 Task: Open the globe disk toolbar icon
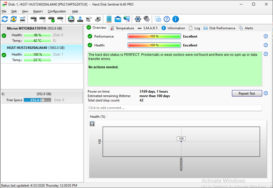[x=71, y=19]
